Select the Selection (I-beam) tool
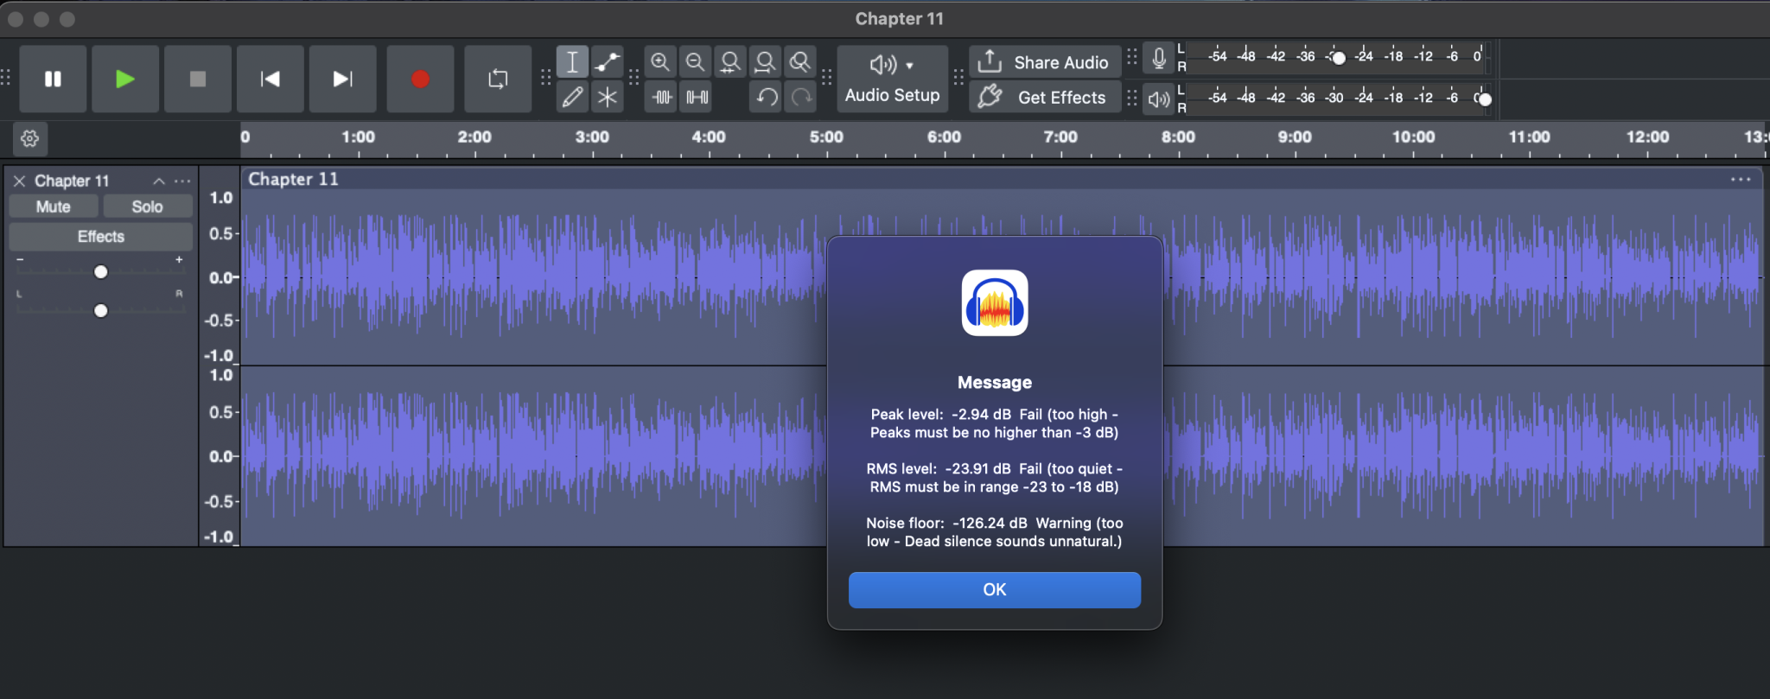Viewport: 1770px width, 699px height. 572,62
